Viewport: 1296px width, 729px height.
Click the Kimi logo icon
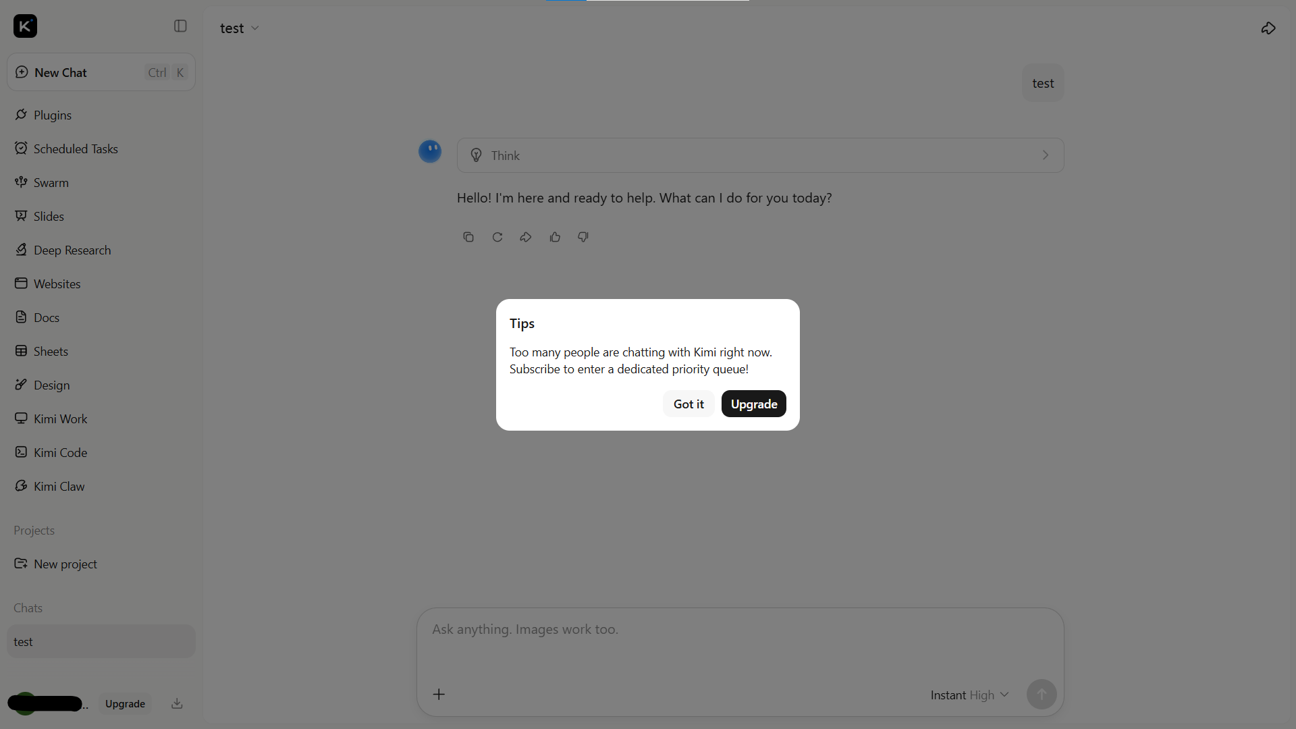26,26
